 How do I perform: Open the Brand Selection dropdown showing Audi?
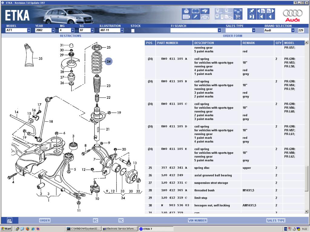[x=293, y=30]
